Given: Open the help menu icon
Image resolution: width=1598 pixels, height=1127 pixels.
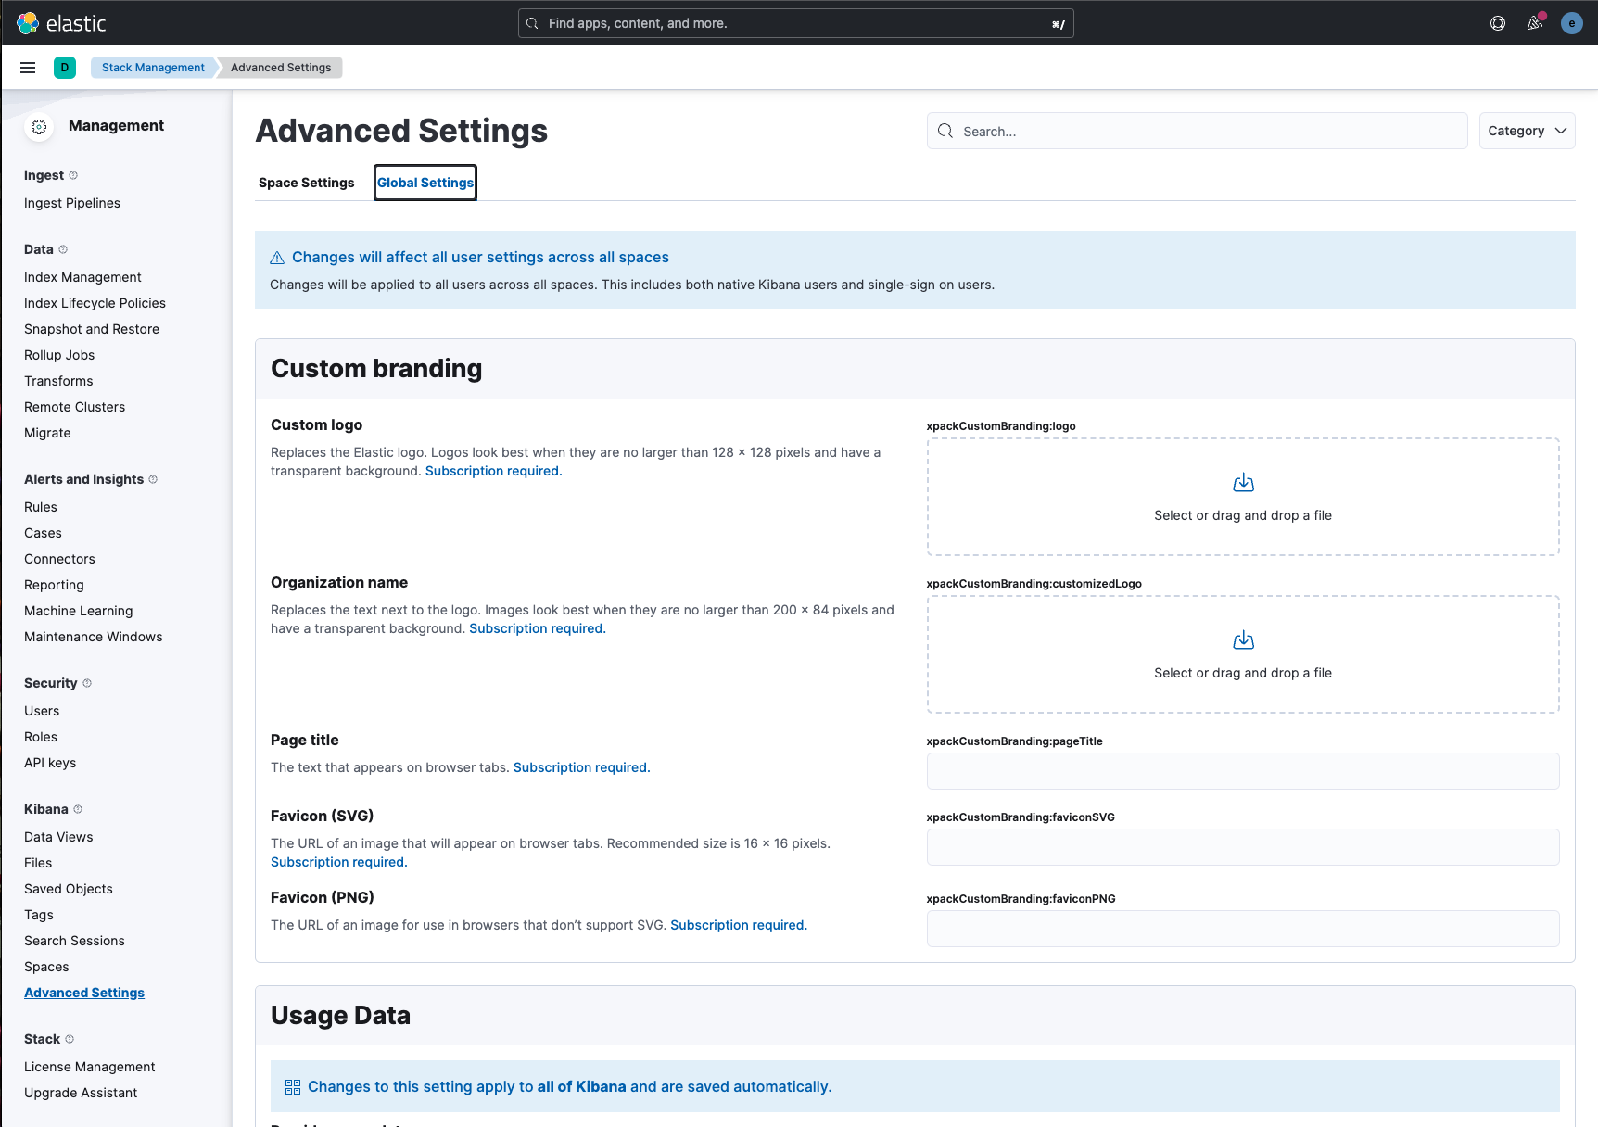Looking at the screenshot, I should (1498, 23).
